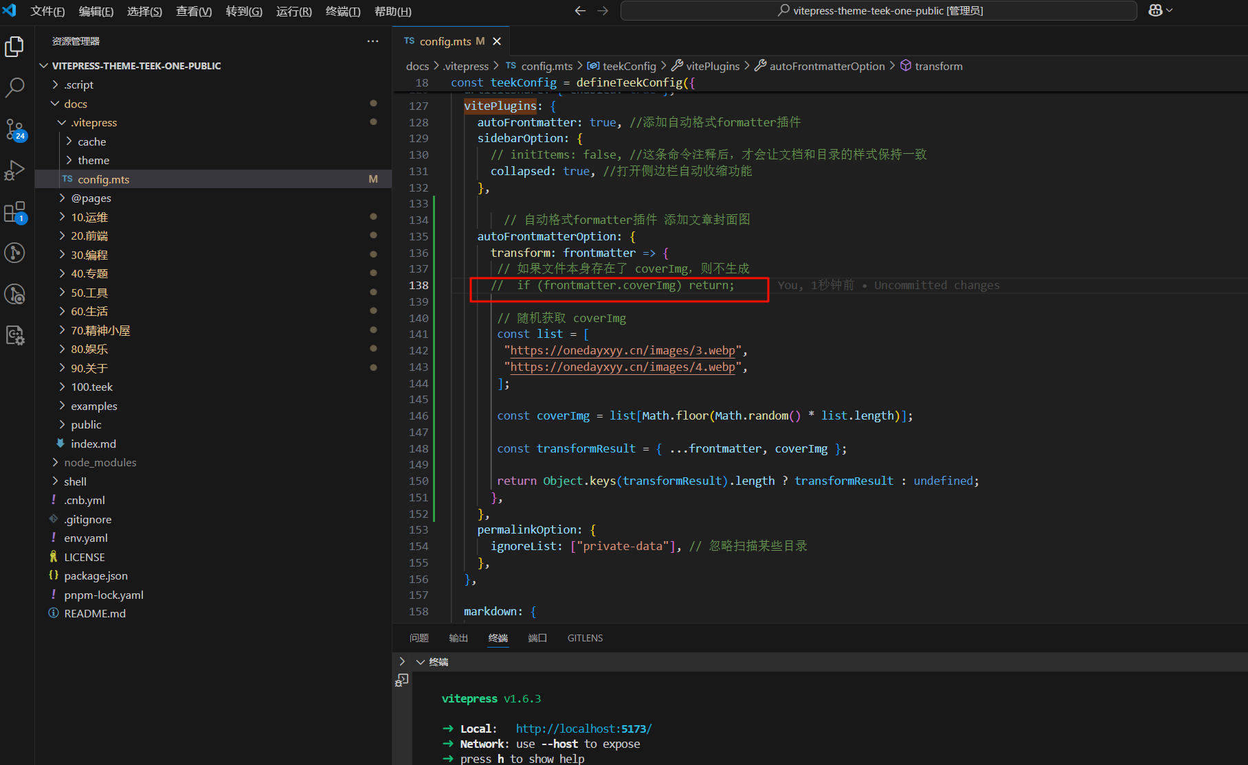Viewport: 1248px width, 765px height.
Task: Open .gitignore file
Action: 213,519
